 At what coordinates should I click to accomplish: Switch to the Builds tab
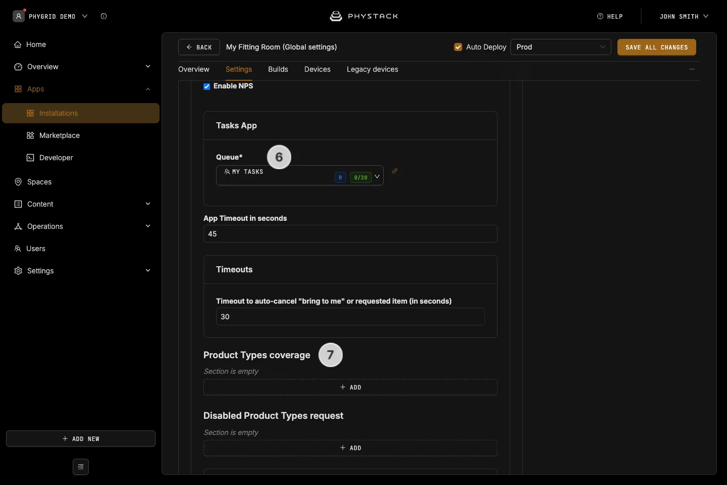278,69
